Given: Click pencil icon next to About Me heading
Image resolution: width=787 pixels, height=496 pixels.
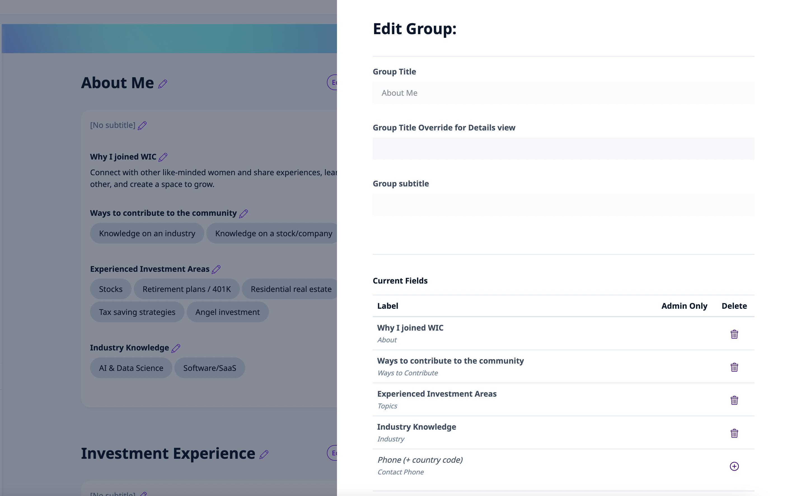Looking at the screenshot, I should coord(162,84).
